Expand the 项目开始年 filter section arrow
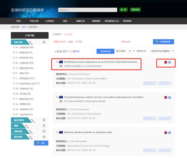The image size is (187, 158). tap(44, 120)
